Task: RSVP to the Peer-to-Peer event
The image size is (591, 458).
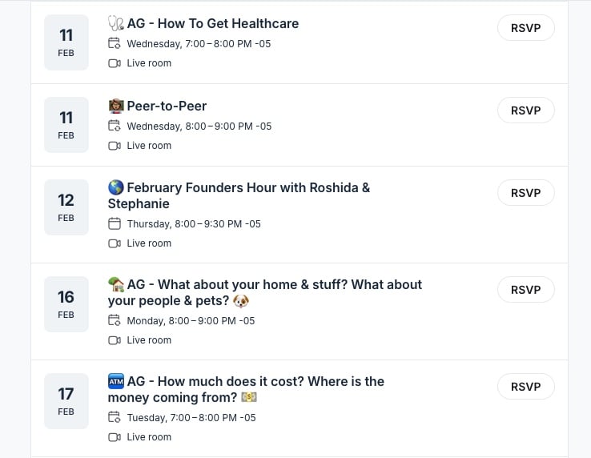Action: tap(525, 110)
